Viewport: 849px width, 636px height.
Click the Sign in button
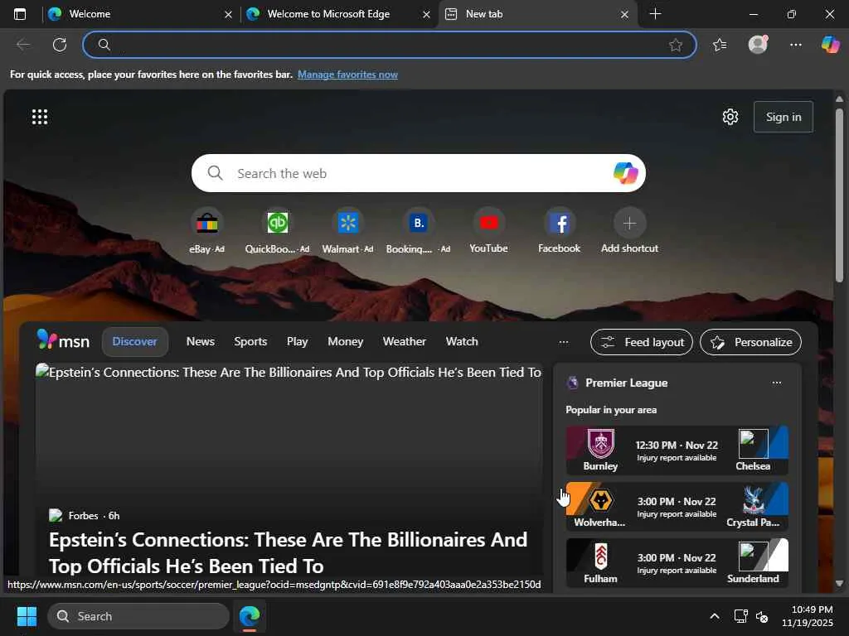click(784, 117)
